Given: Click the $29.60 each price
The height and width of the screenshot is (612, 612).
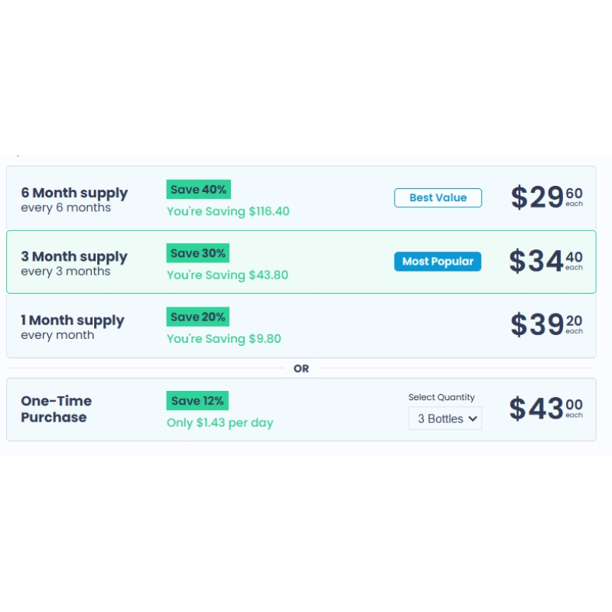Looking at the screenshot, I should coord(546,197).
